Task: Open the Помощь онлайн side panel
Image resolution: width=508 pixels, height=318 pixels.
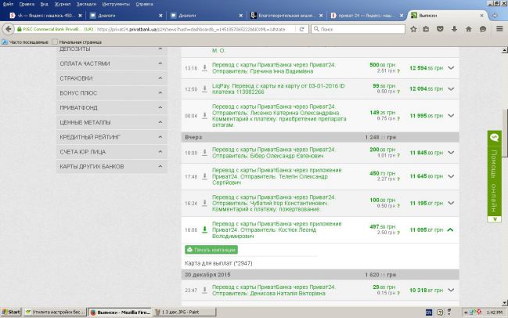Action: [x=494, y=176]
